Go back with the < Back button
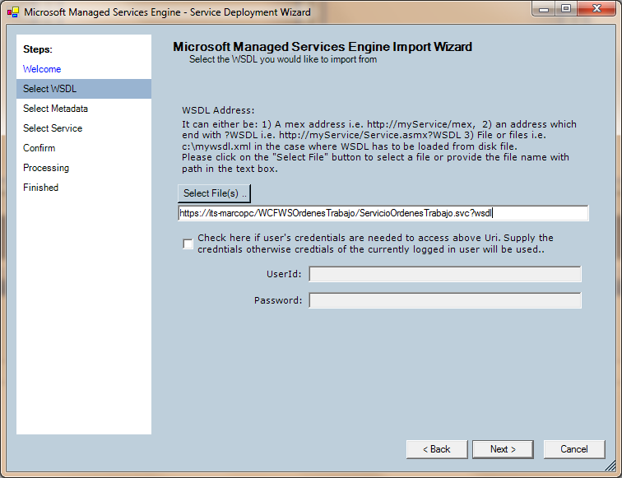 437,449
